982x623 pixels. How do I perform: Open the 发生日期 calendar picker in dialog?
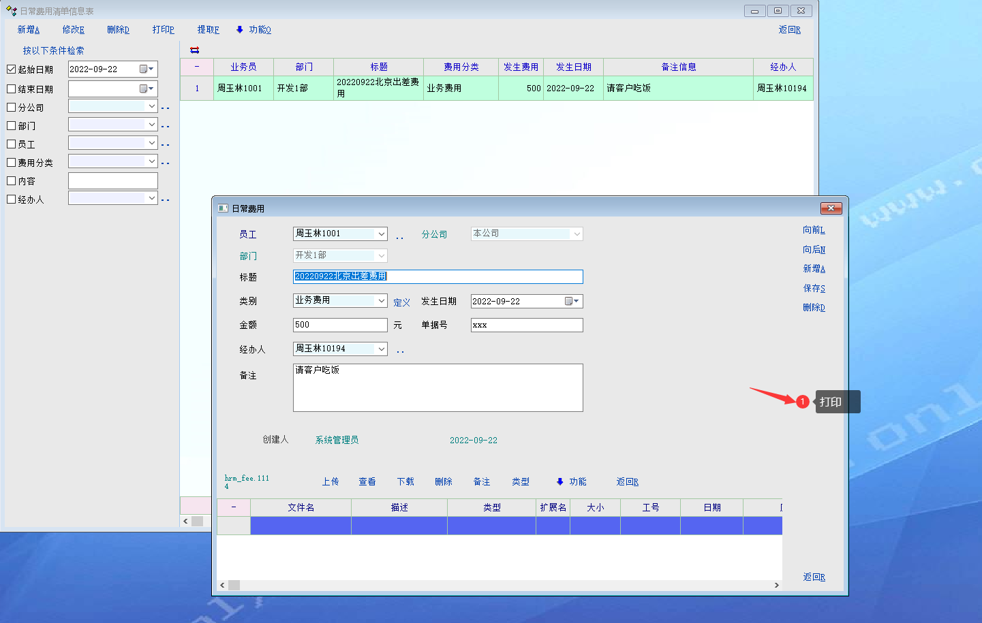[572, 302]
